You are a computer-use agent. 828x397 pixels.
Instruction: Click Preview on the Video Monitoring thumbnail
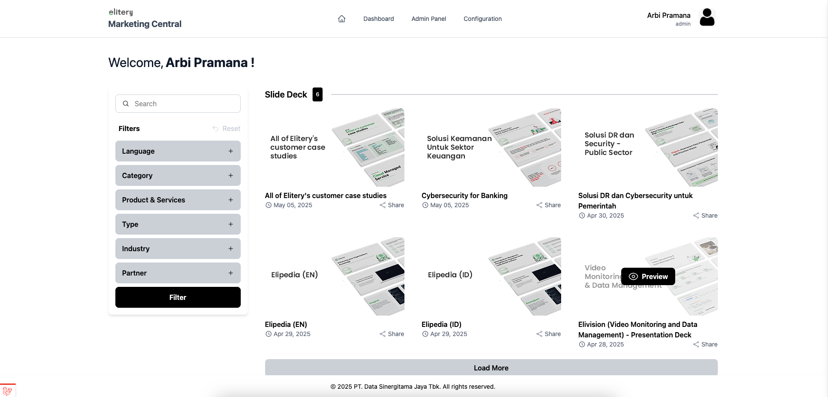(x=648, y=276)
